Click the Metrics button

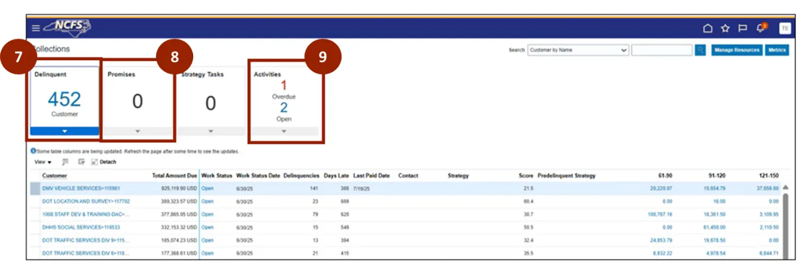coord(777,50)
